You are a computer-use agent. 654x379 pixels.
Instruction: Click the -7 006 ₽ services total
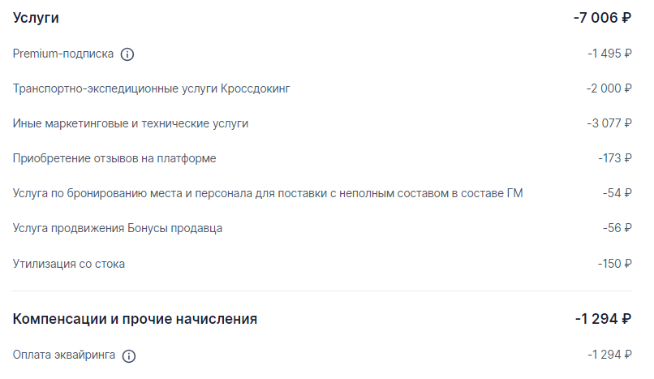602,18
